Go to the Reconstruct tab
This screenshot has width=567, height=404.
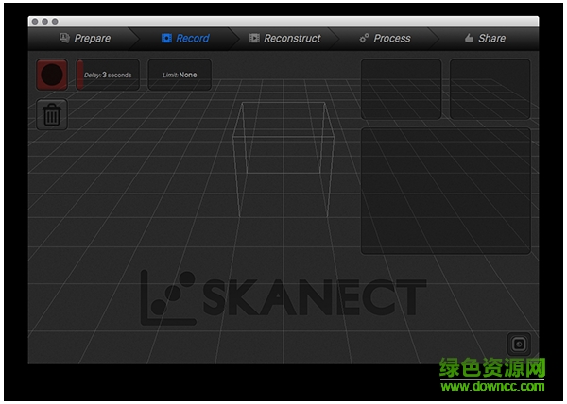click(285, 39)
